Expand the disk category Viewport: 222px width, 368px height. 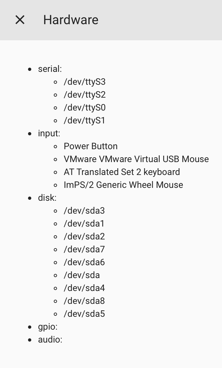pos(47,198)
